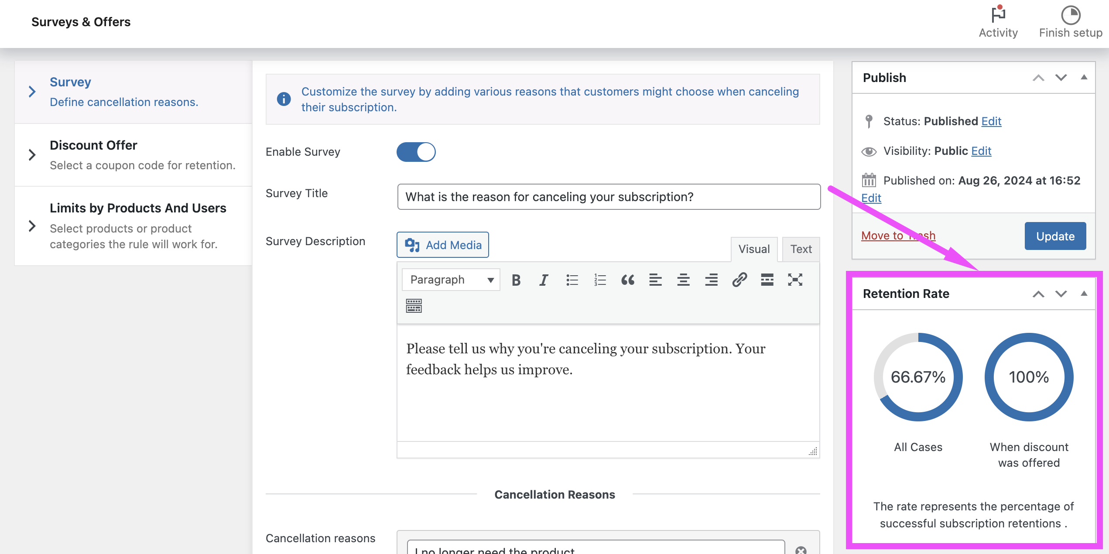1109x554 pixels.
Task: Click the Cancellation Reasons heading
Action: [554, 495]
